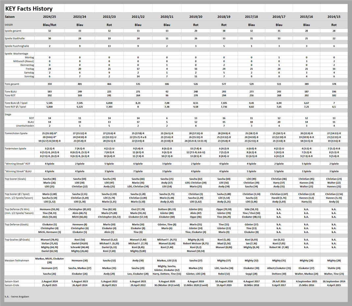Screen dimensions: 352x306
Task: Select the 'Blau/Rot' winner cell
Action: coord(49,25)
